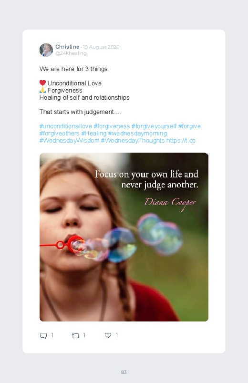Viewport: 248px width, 383px height.
Task: Click the retweet arrows icon
Action: pos(75,336)
